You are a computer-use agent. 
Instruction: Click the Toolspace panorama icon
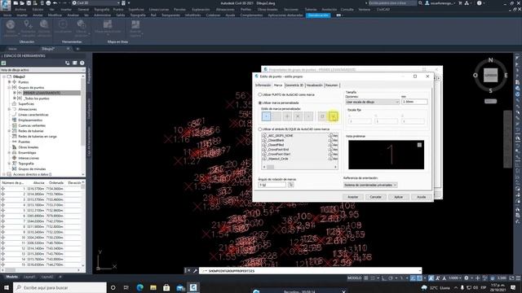[74, 63]
